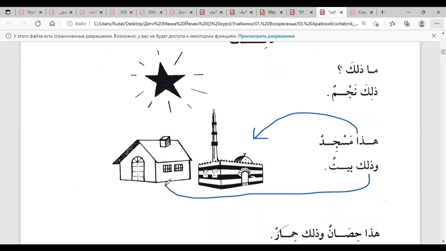Dismiss the permissions notification bar
This screenshot has height=251, width=446.
[434, 36]
